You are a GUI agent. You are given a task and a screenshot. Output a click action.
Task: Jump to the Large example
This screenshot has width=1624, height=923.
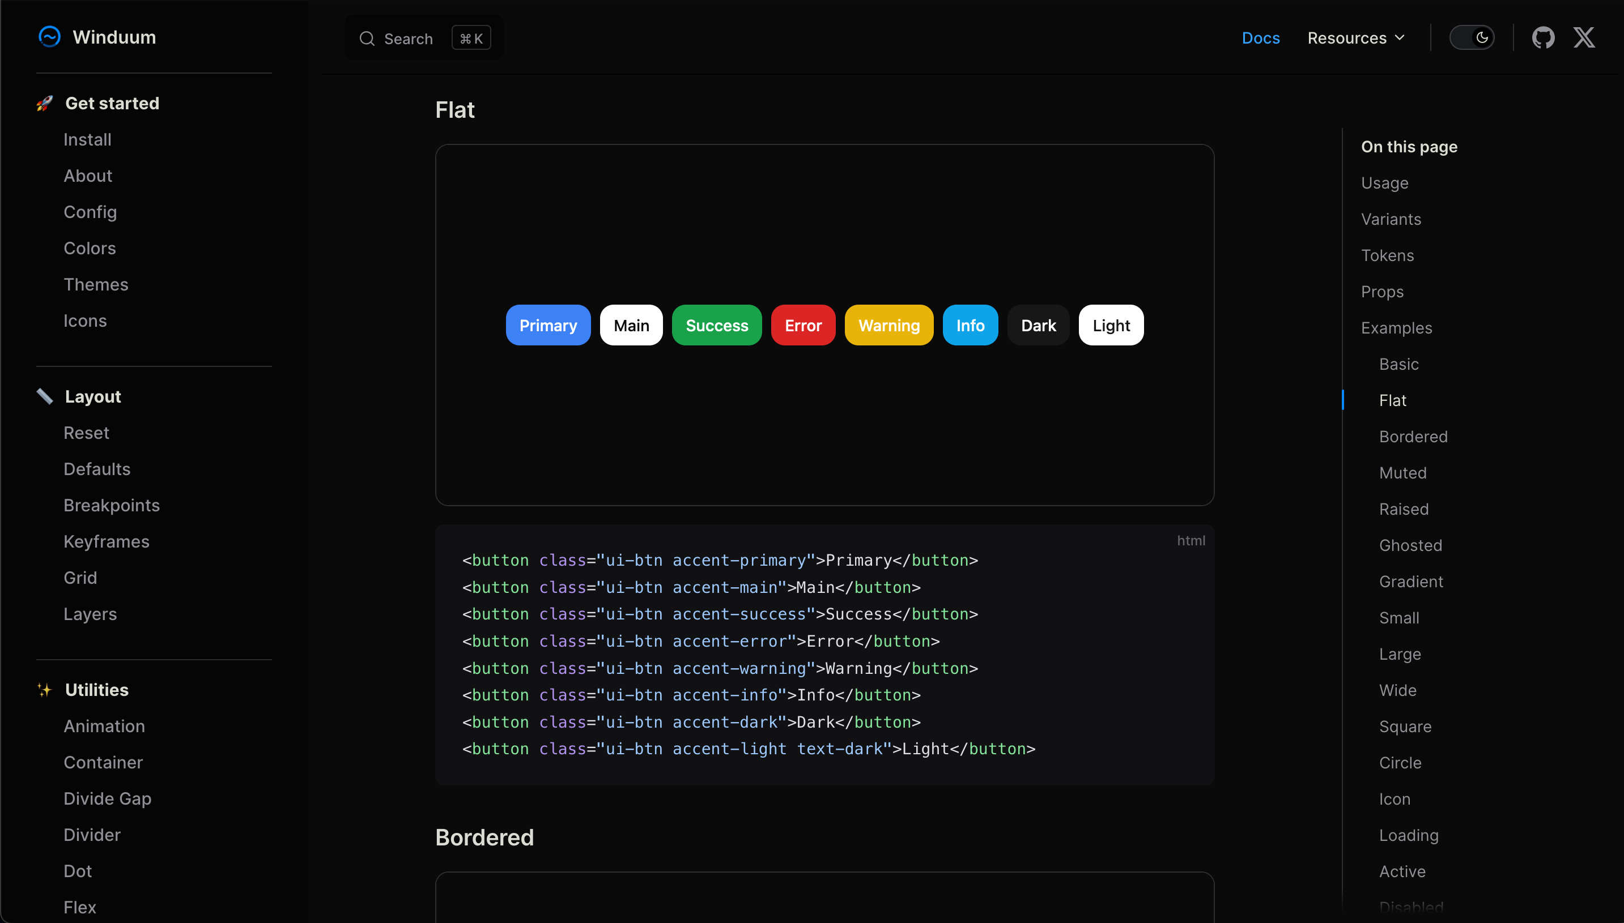coord(1400,654)
